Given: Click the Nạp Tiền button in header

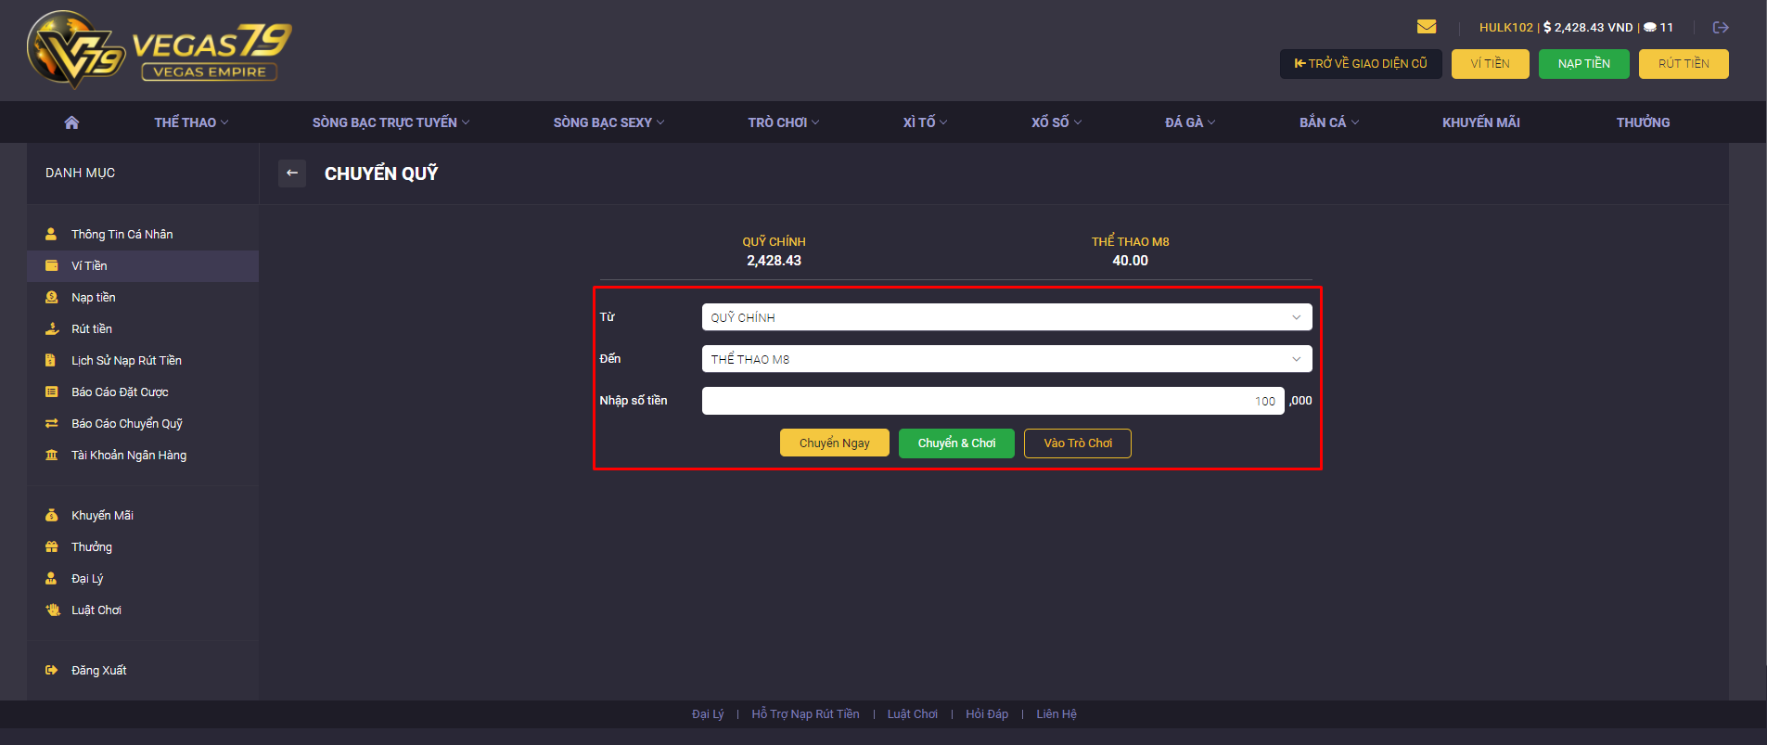Looking at the screenshot, I should point(1583,64).
